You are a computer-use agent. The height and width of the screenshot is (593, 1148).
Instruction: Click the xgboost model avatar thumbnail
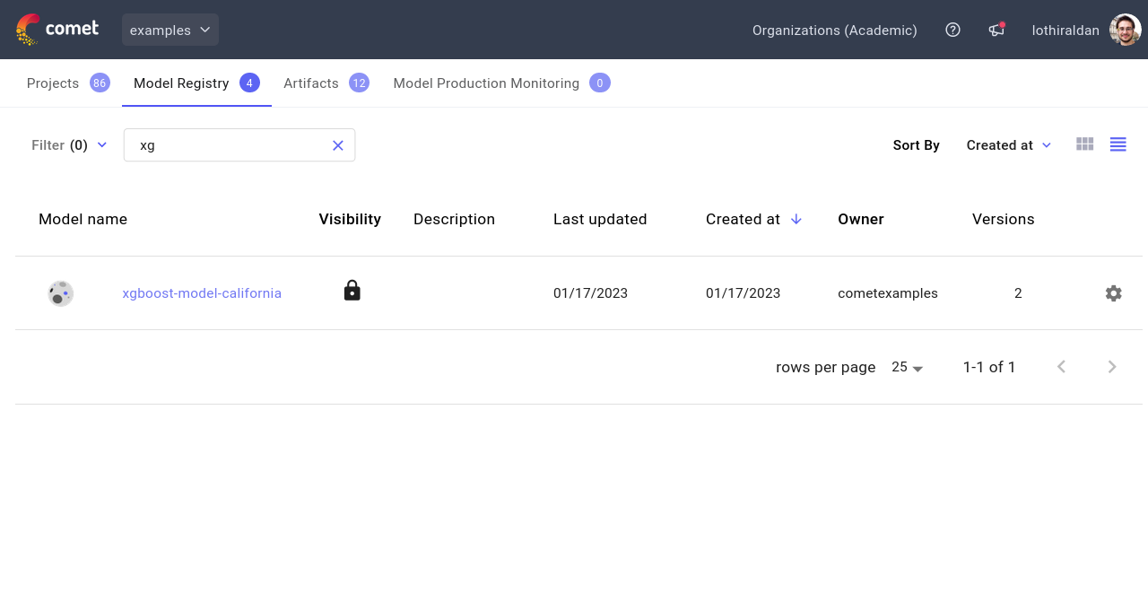tap(60, 293)
